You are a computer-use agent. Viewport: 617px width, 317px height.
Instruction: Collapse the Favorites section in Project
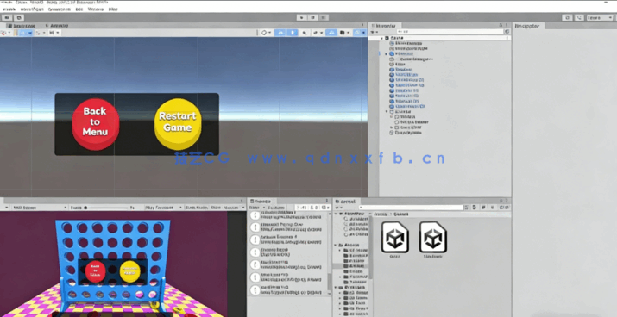point(336,214)
